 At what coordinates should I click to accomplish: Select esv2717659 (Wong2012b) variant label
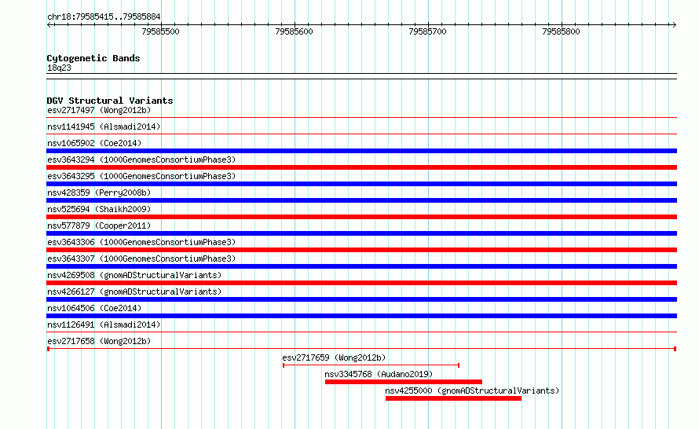coord(334,357)
